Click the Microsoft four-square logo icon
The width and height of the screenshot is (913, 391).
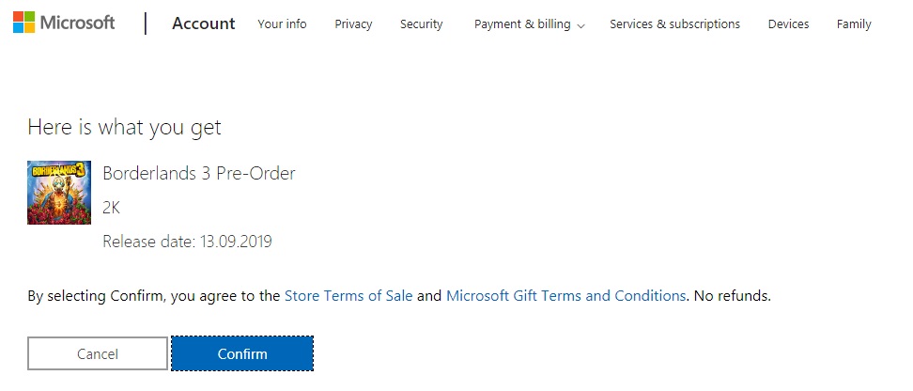click(x=23, y=23)
